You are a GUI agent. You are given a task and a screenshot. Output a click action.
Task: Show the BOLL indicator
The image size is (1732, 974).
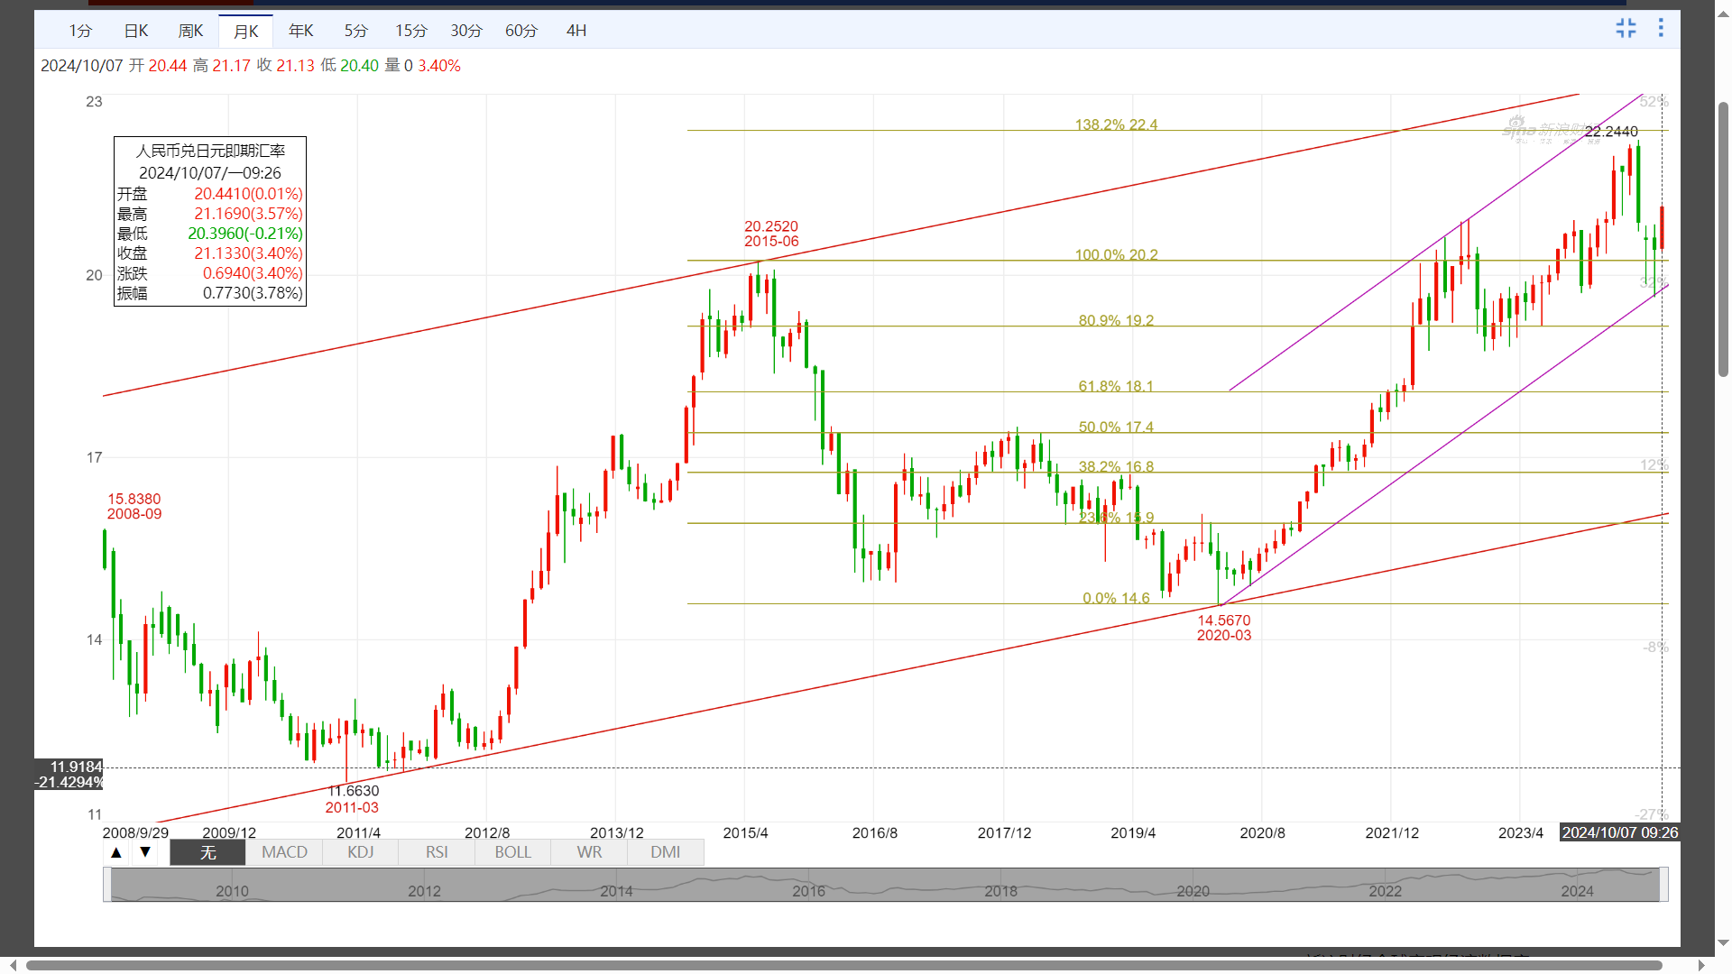[x=512, y=852]
